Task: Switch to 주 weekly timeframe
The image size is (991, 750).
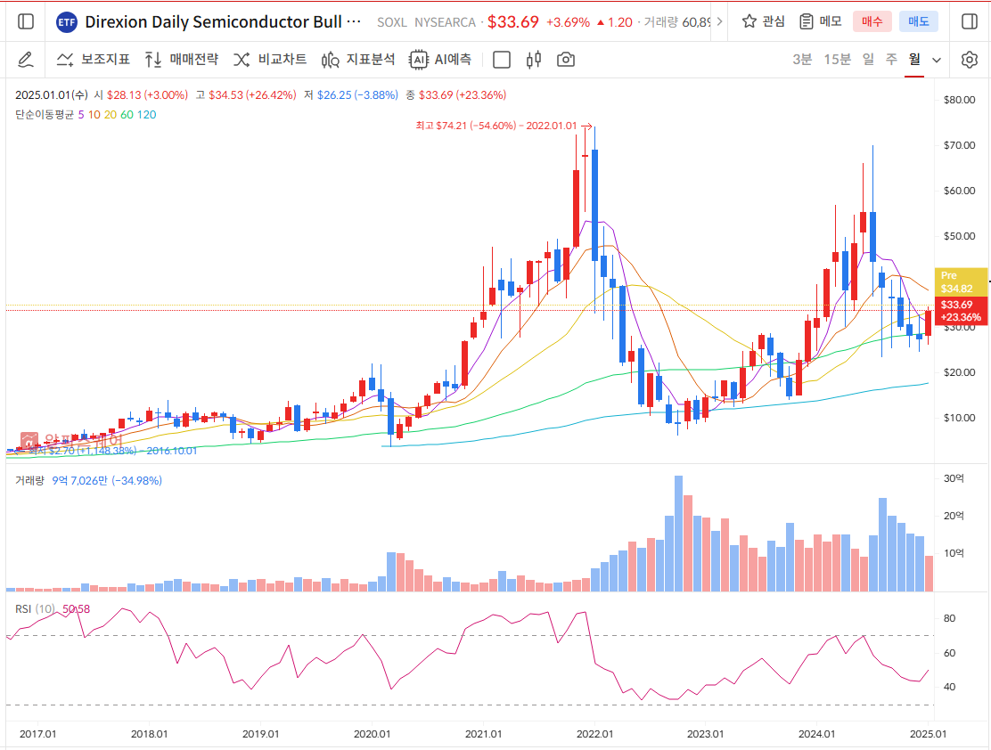Action: click(x=891, y=60)
